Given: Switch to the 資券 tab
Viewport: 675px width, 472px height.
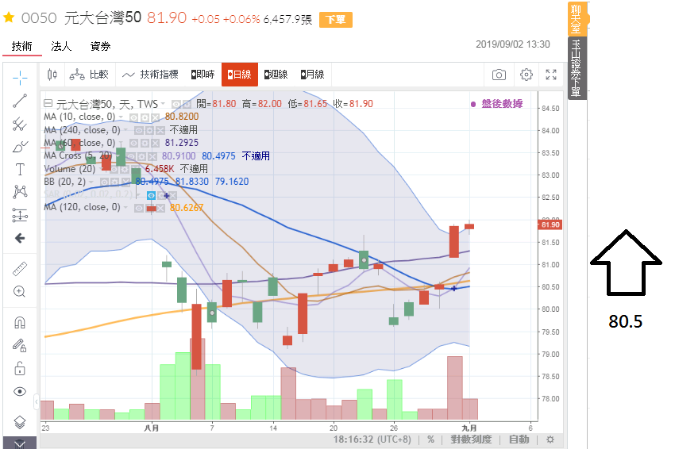Looking at the screenshot, I should click(x=101, y=46).
